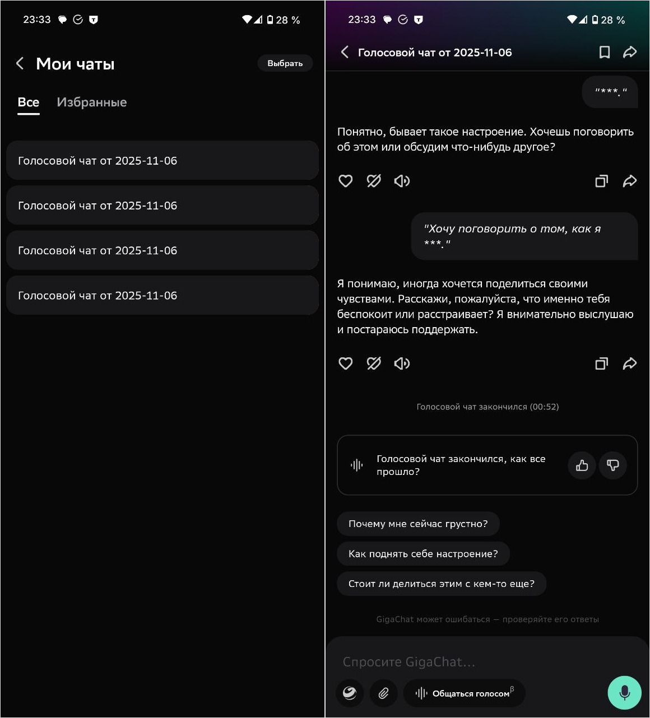Copy the long supportive GigaChat reply

point(601,363)
